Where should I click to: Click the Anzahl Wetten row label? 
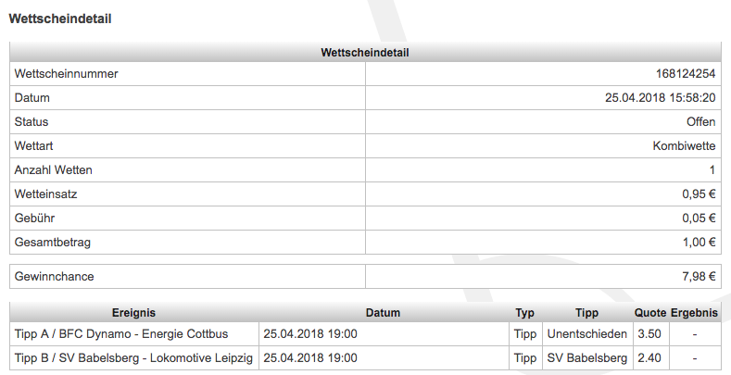(53, 170)
